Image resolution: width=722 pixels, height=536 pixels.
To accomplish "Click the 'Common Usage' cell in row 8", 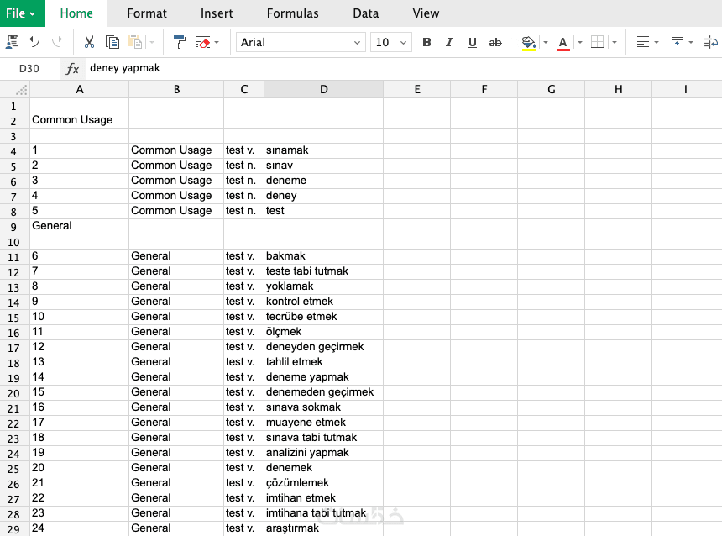I will coord(176,211).
